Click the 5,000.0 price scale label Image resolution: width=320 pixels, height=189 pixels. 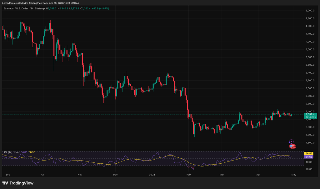309,11
